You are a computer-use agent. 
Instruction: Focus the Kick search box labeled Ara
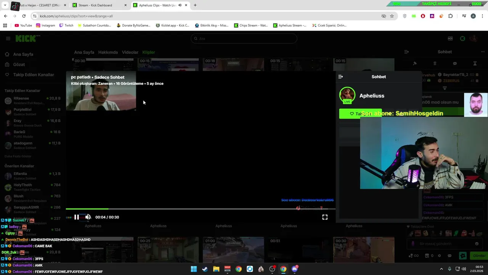click(244, 39)
